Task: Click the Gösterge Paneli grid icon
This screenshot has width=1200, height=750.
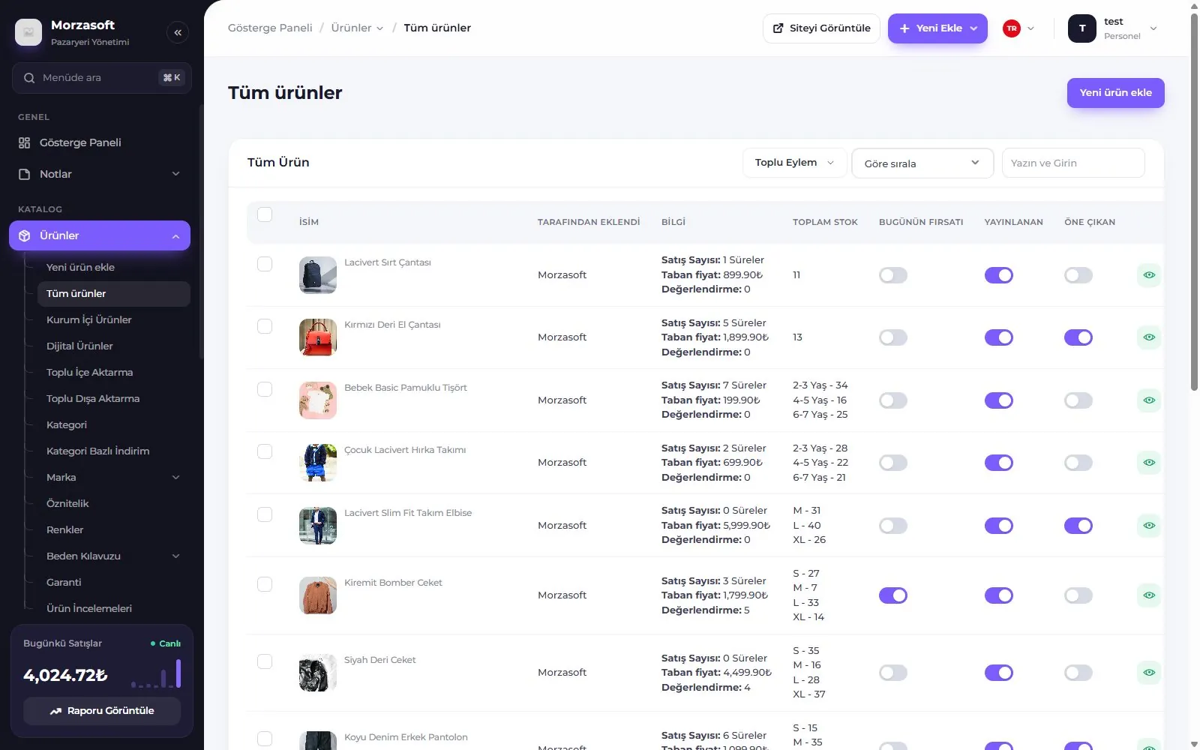Action: tap(24, 142)
